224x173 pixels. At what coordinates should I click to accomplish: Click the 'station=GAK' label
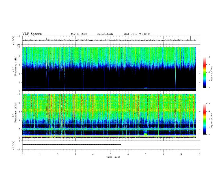tap(105, 34)
